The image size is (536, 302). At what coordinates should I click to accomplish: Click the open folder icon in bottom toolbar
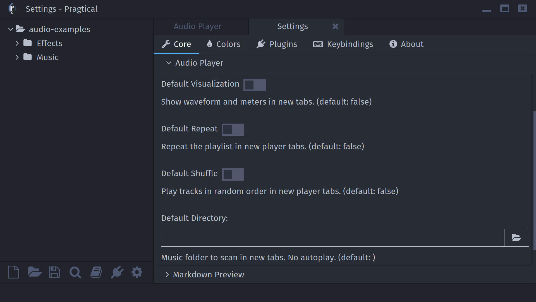coord(35,272)
